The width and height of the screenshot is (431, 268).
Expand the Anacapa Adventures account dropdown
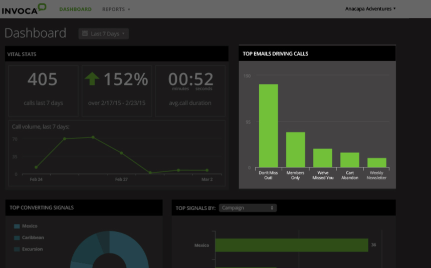click(x=370, y=9)
